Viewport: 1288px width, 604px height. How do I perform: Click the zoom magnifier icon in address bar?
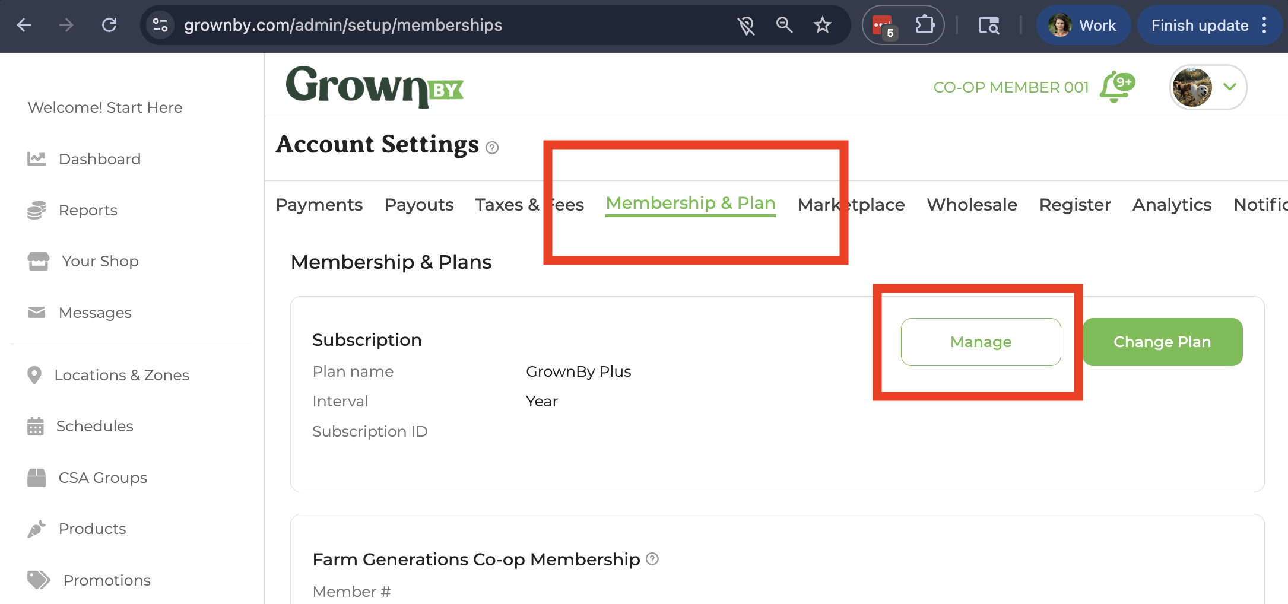[x=785, y=25]
